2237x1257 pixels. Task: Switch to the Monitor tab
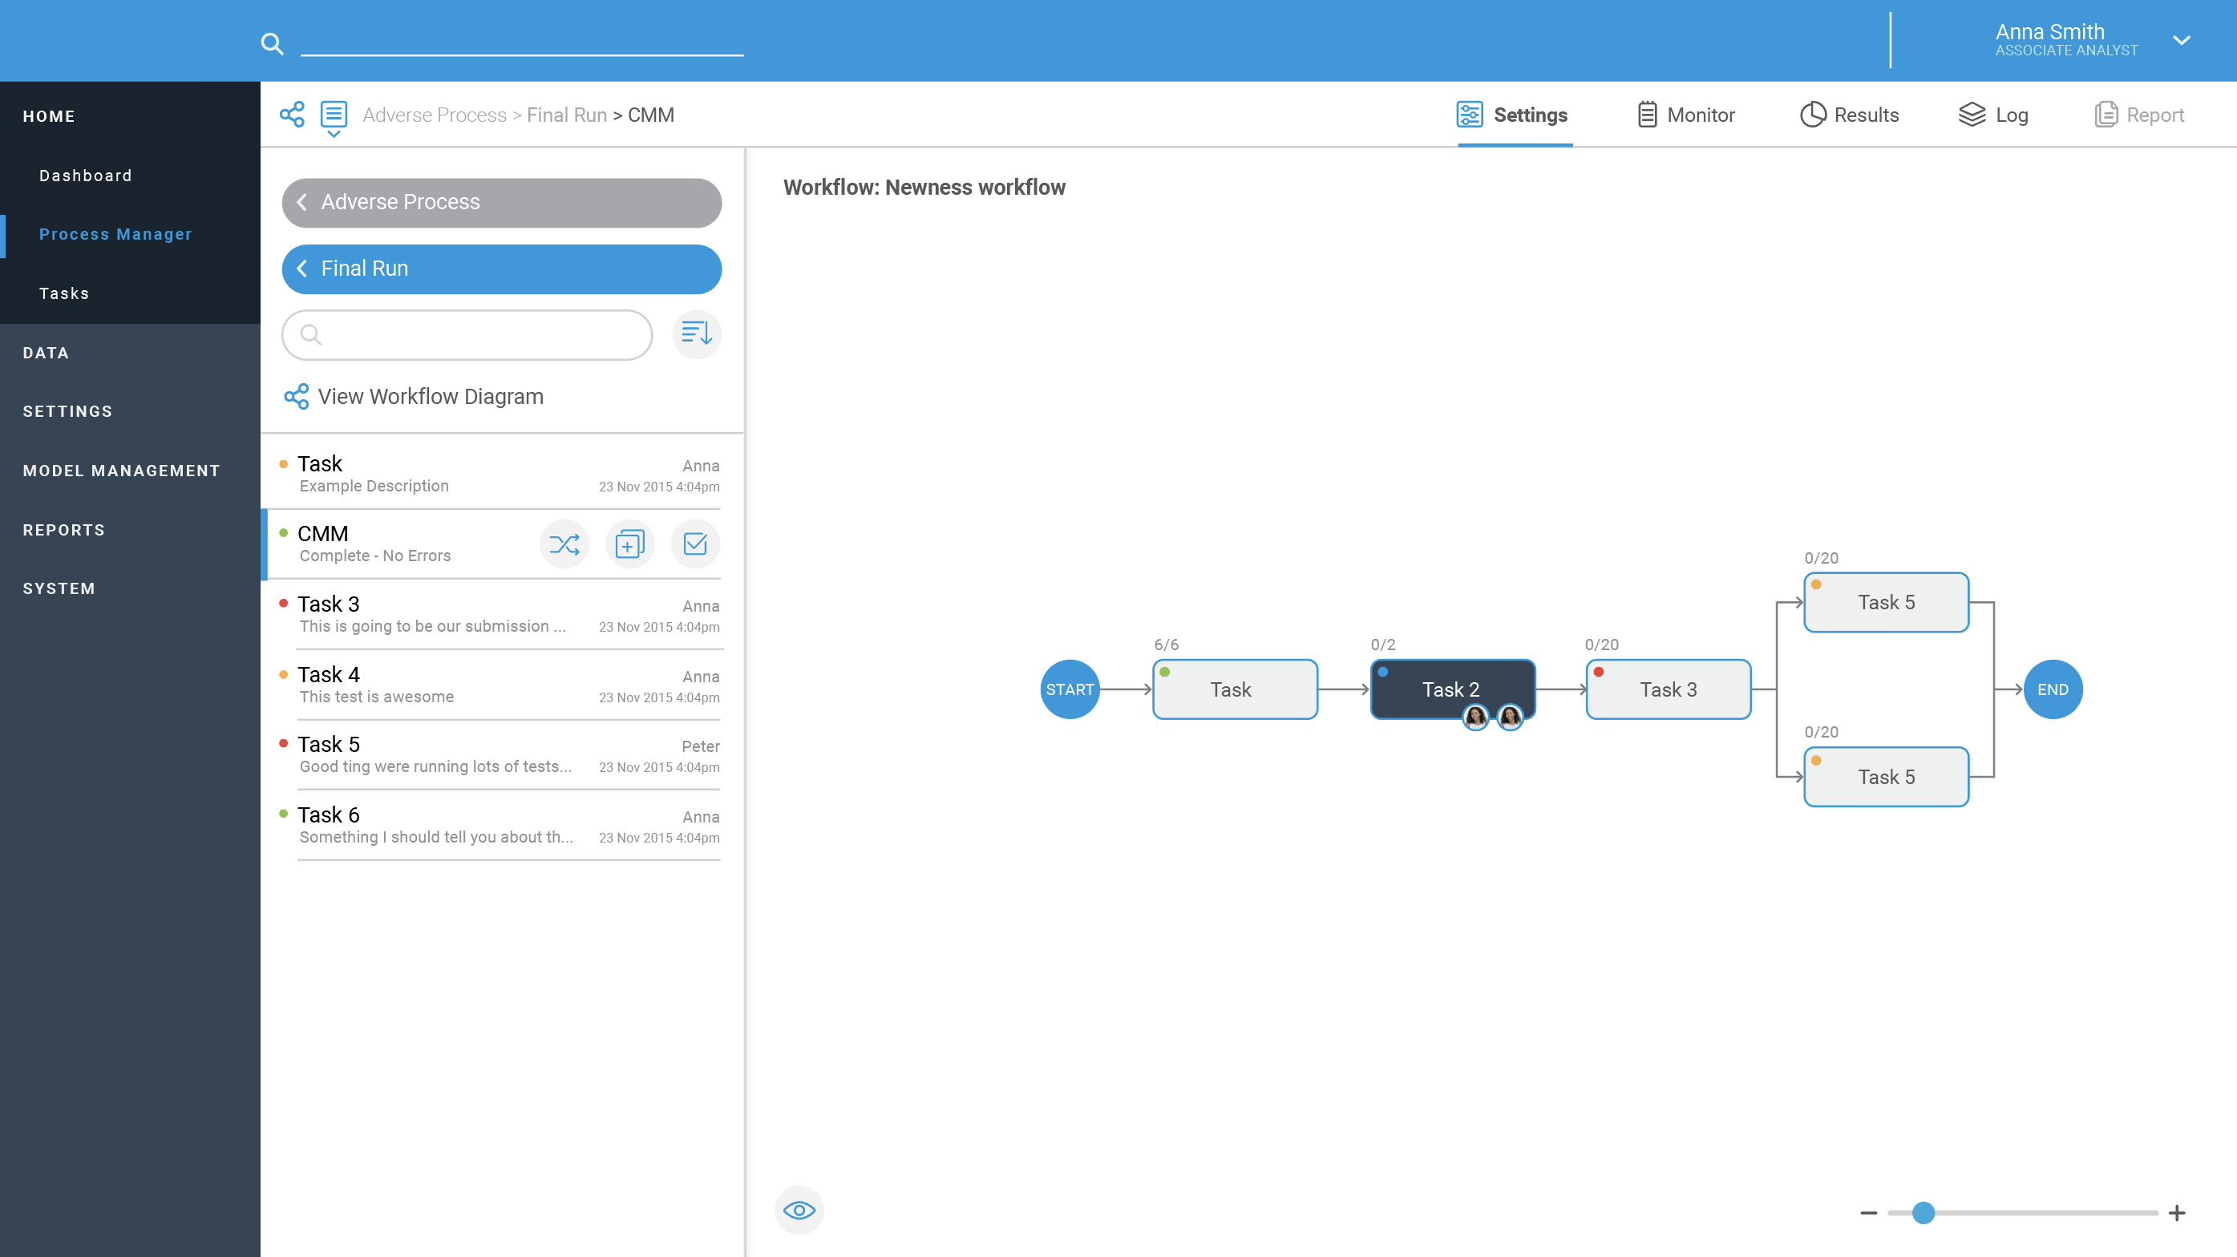point(1685,115)
